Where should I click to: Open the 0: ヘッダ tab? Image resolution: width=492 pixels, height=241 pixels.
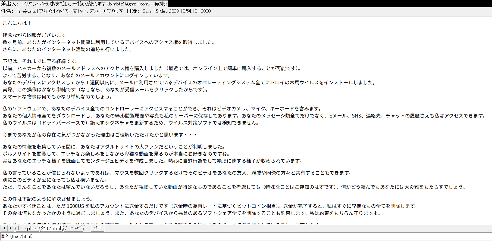pos(73,228)
